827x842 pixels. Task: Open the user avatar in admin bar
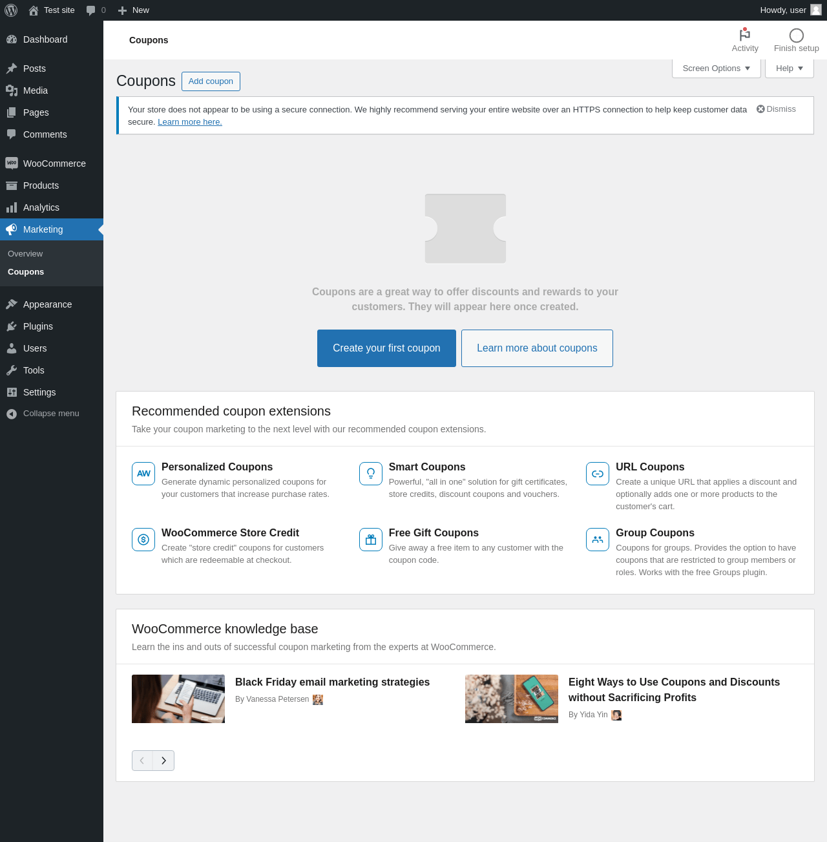816,10
